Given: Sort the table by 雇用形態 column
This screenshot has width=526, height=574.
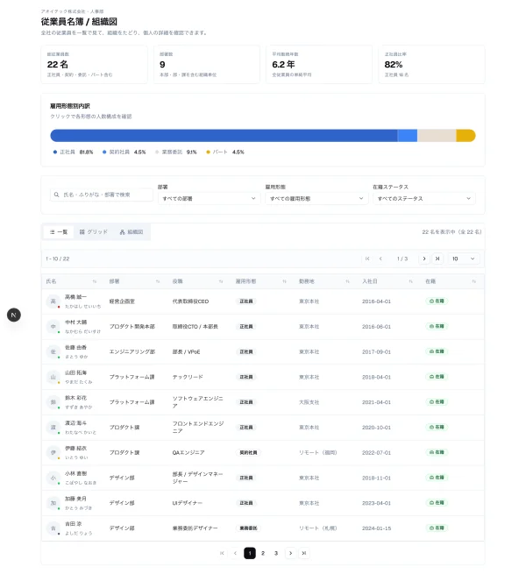Looking at the screenshot, I should 284,281.
